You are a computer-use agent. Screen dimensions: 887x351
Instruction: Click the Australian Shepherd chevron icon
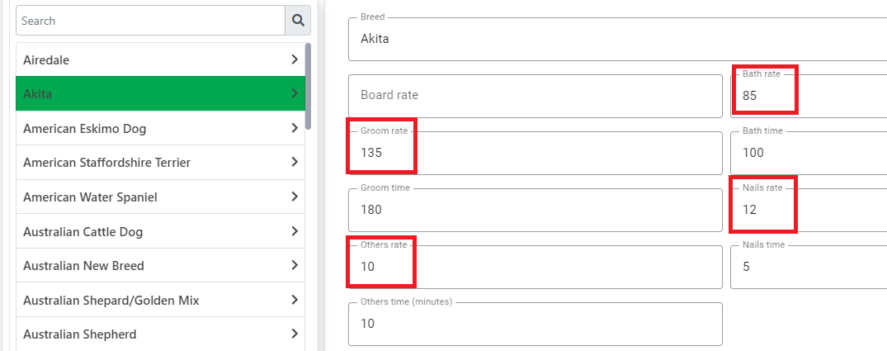pyautogui.click(x=295, y=334)
